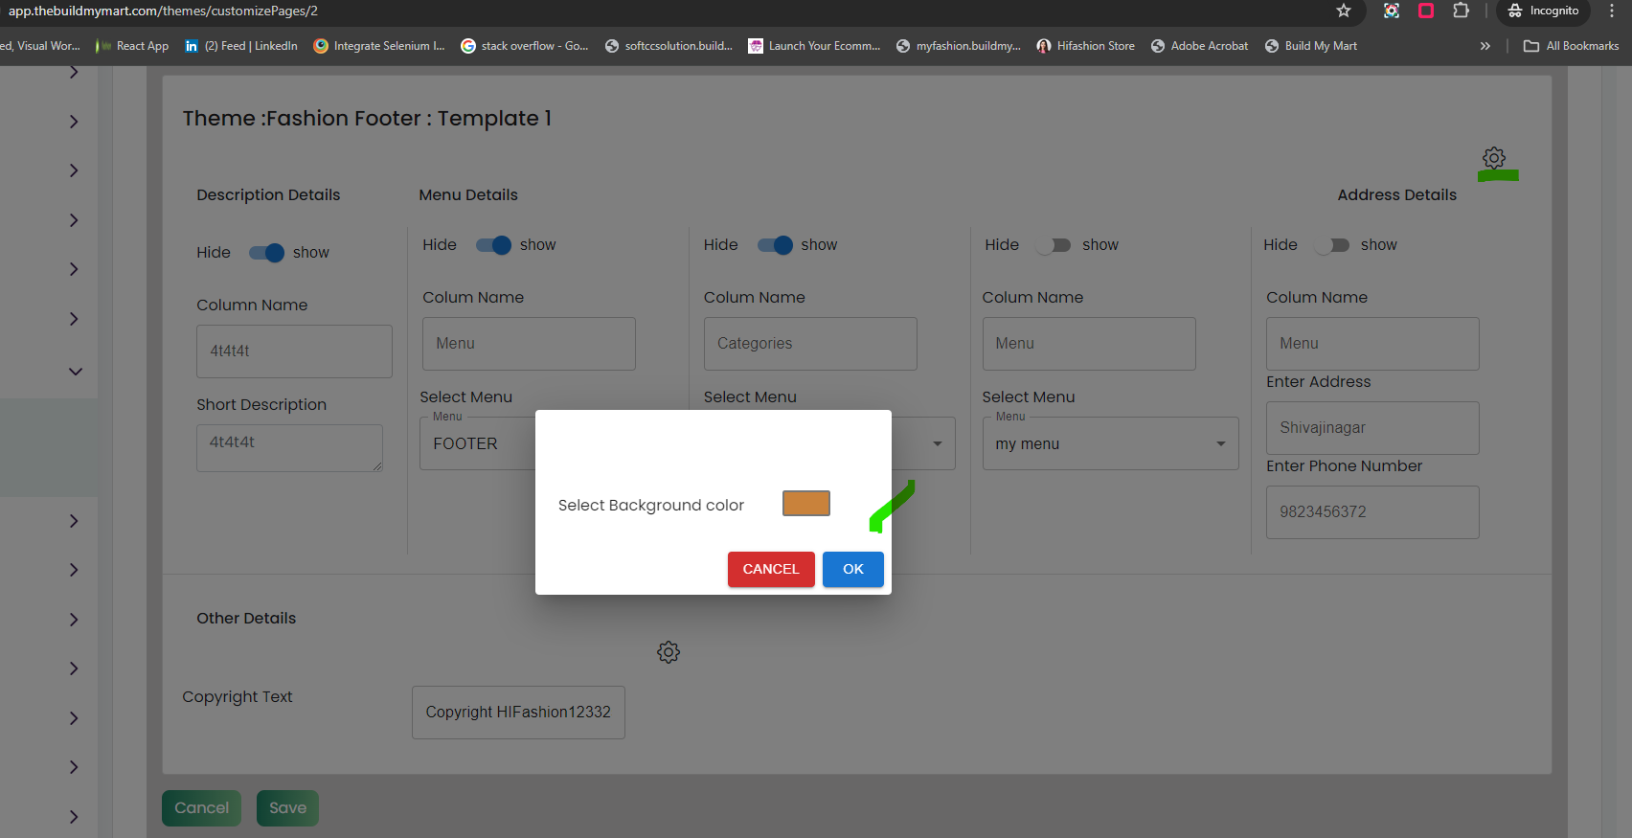Click the Column Name field with 4t4t4t
1632x838 pixels.
click(x=294, y=351)
